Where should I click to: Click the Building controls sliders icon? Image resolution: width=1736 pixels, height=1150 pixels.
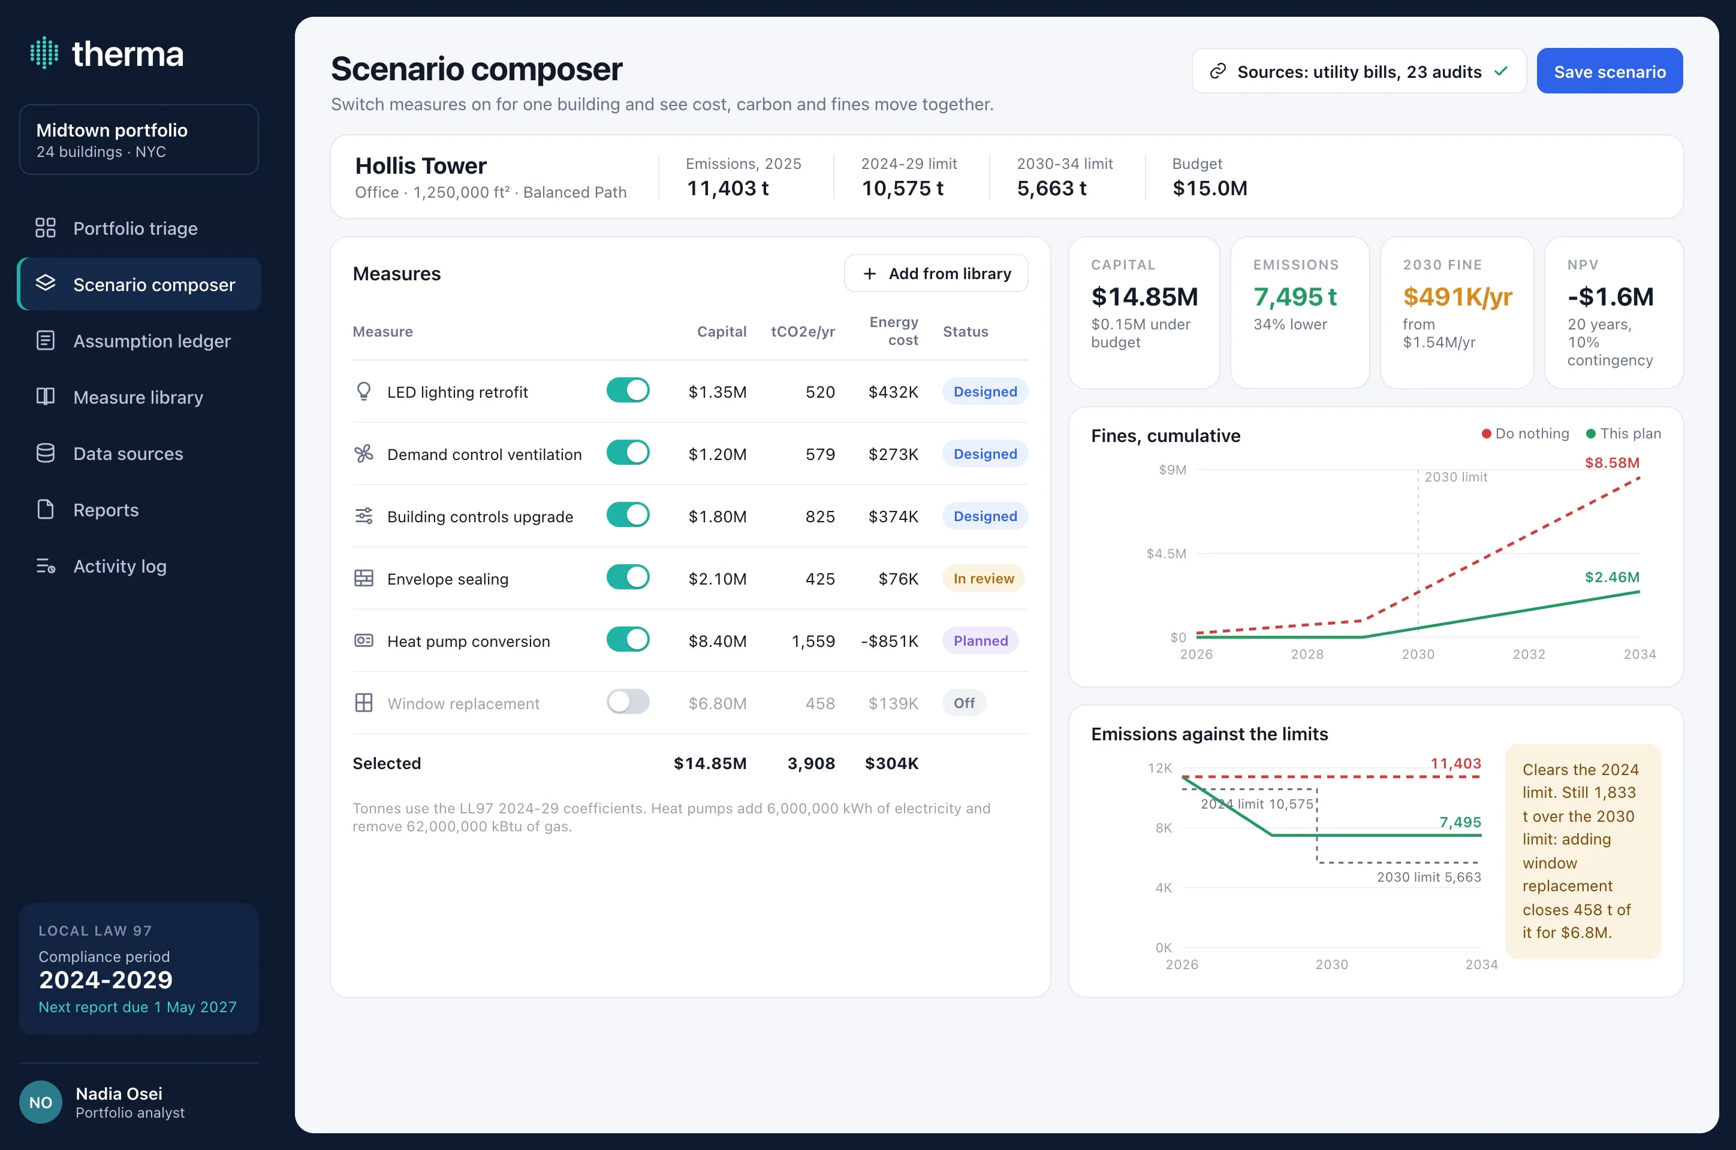pyautogui.click(x=363, y=516)
